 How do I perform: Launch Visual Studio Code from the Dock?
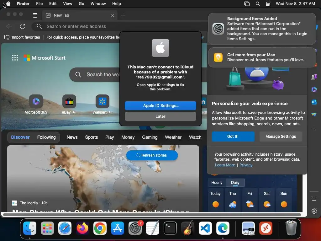pos(205,228)
